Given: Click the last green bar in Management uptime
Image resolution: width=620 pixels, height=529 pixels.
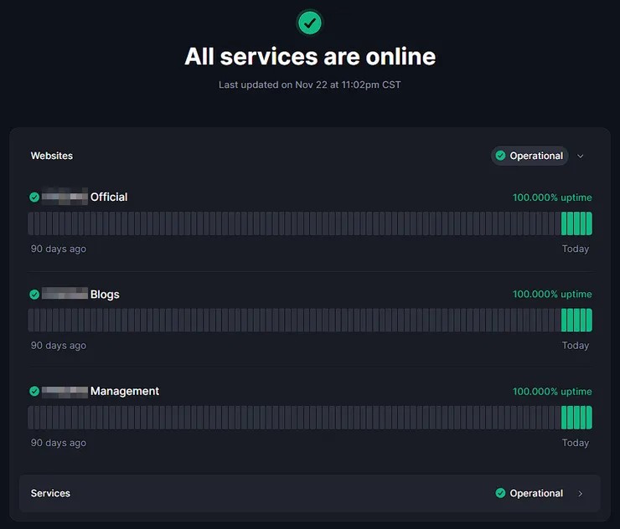Looking at the screenshot, I should [x=589, y=418].
